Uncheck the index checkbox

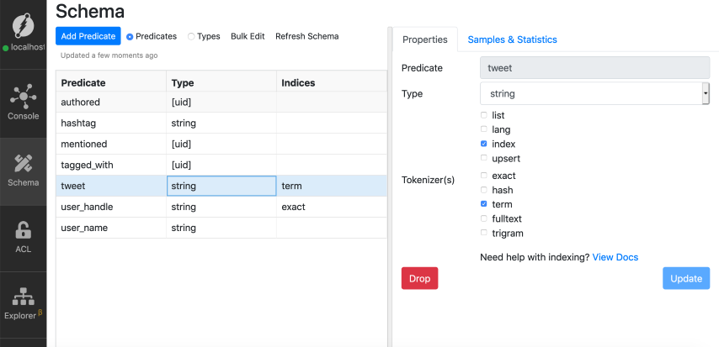pos(483,144)
